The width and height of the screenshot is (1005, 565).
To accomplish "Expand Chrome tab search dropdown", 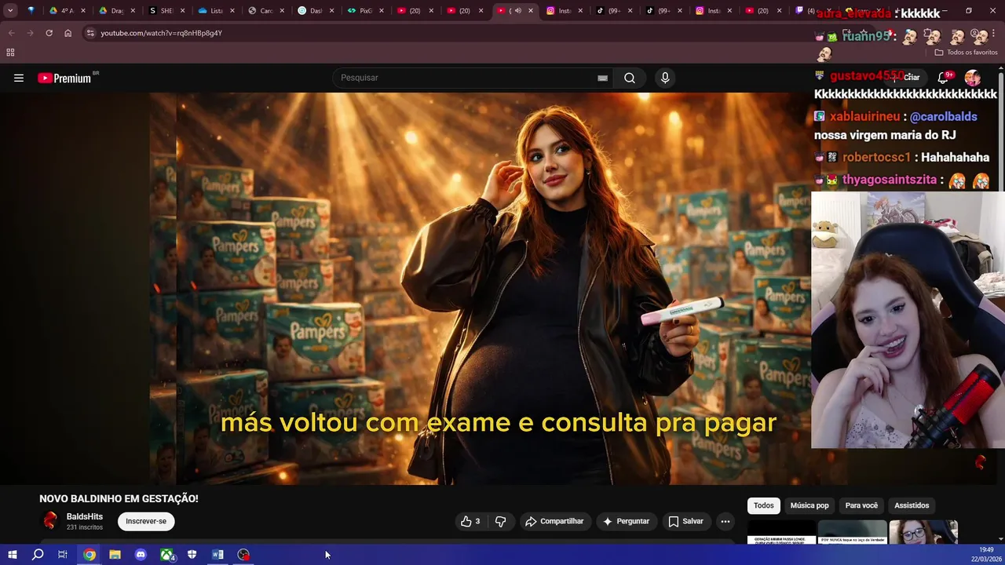I will tap(10, 11).
